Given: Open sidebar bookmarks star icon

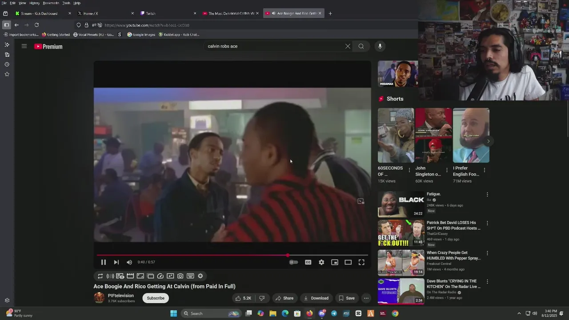Looking at the screenshot, I should click(7, 74).
